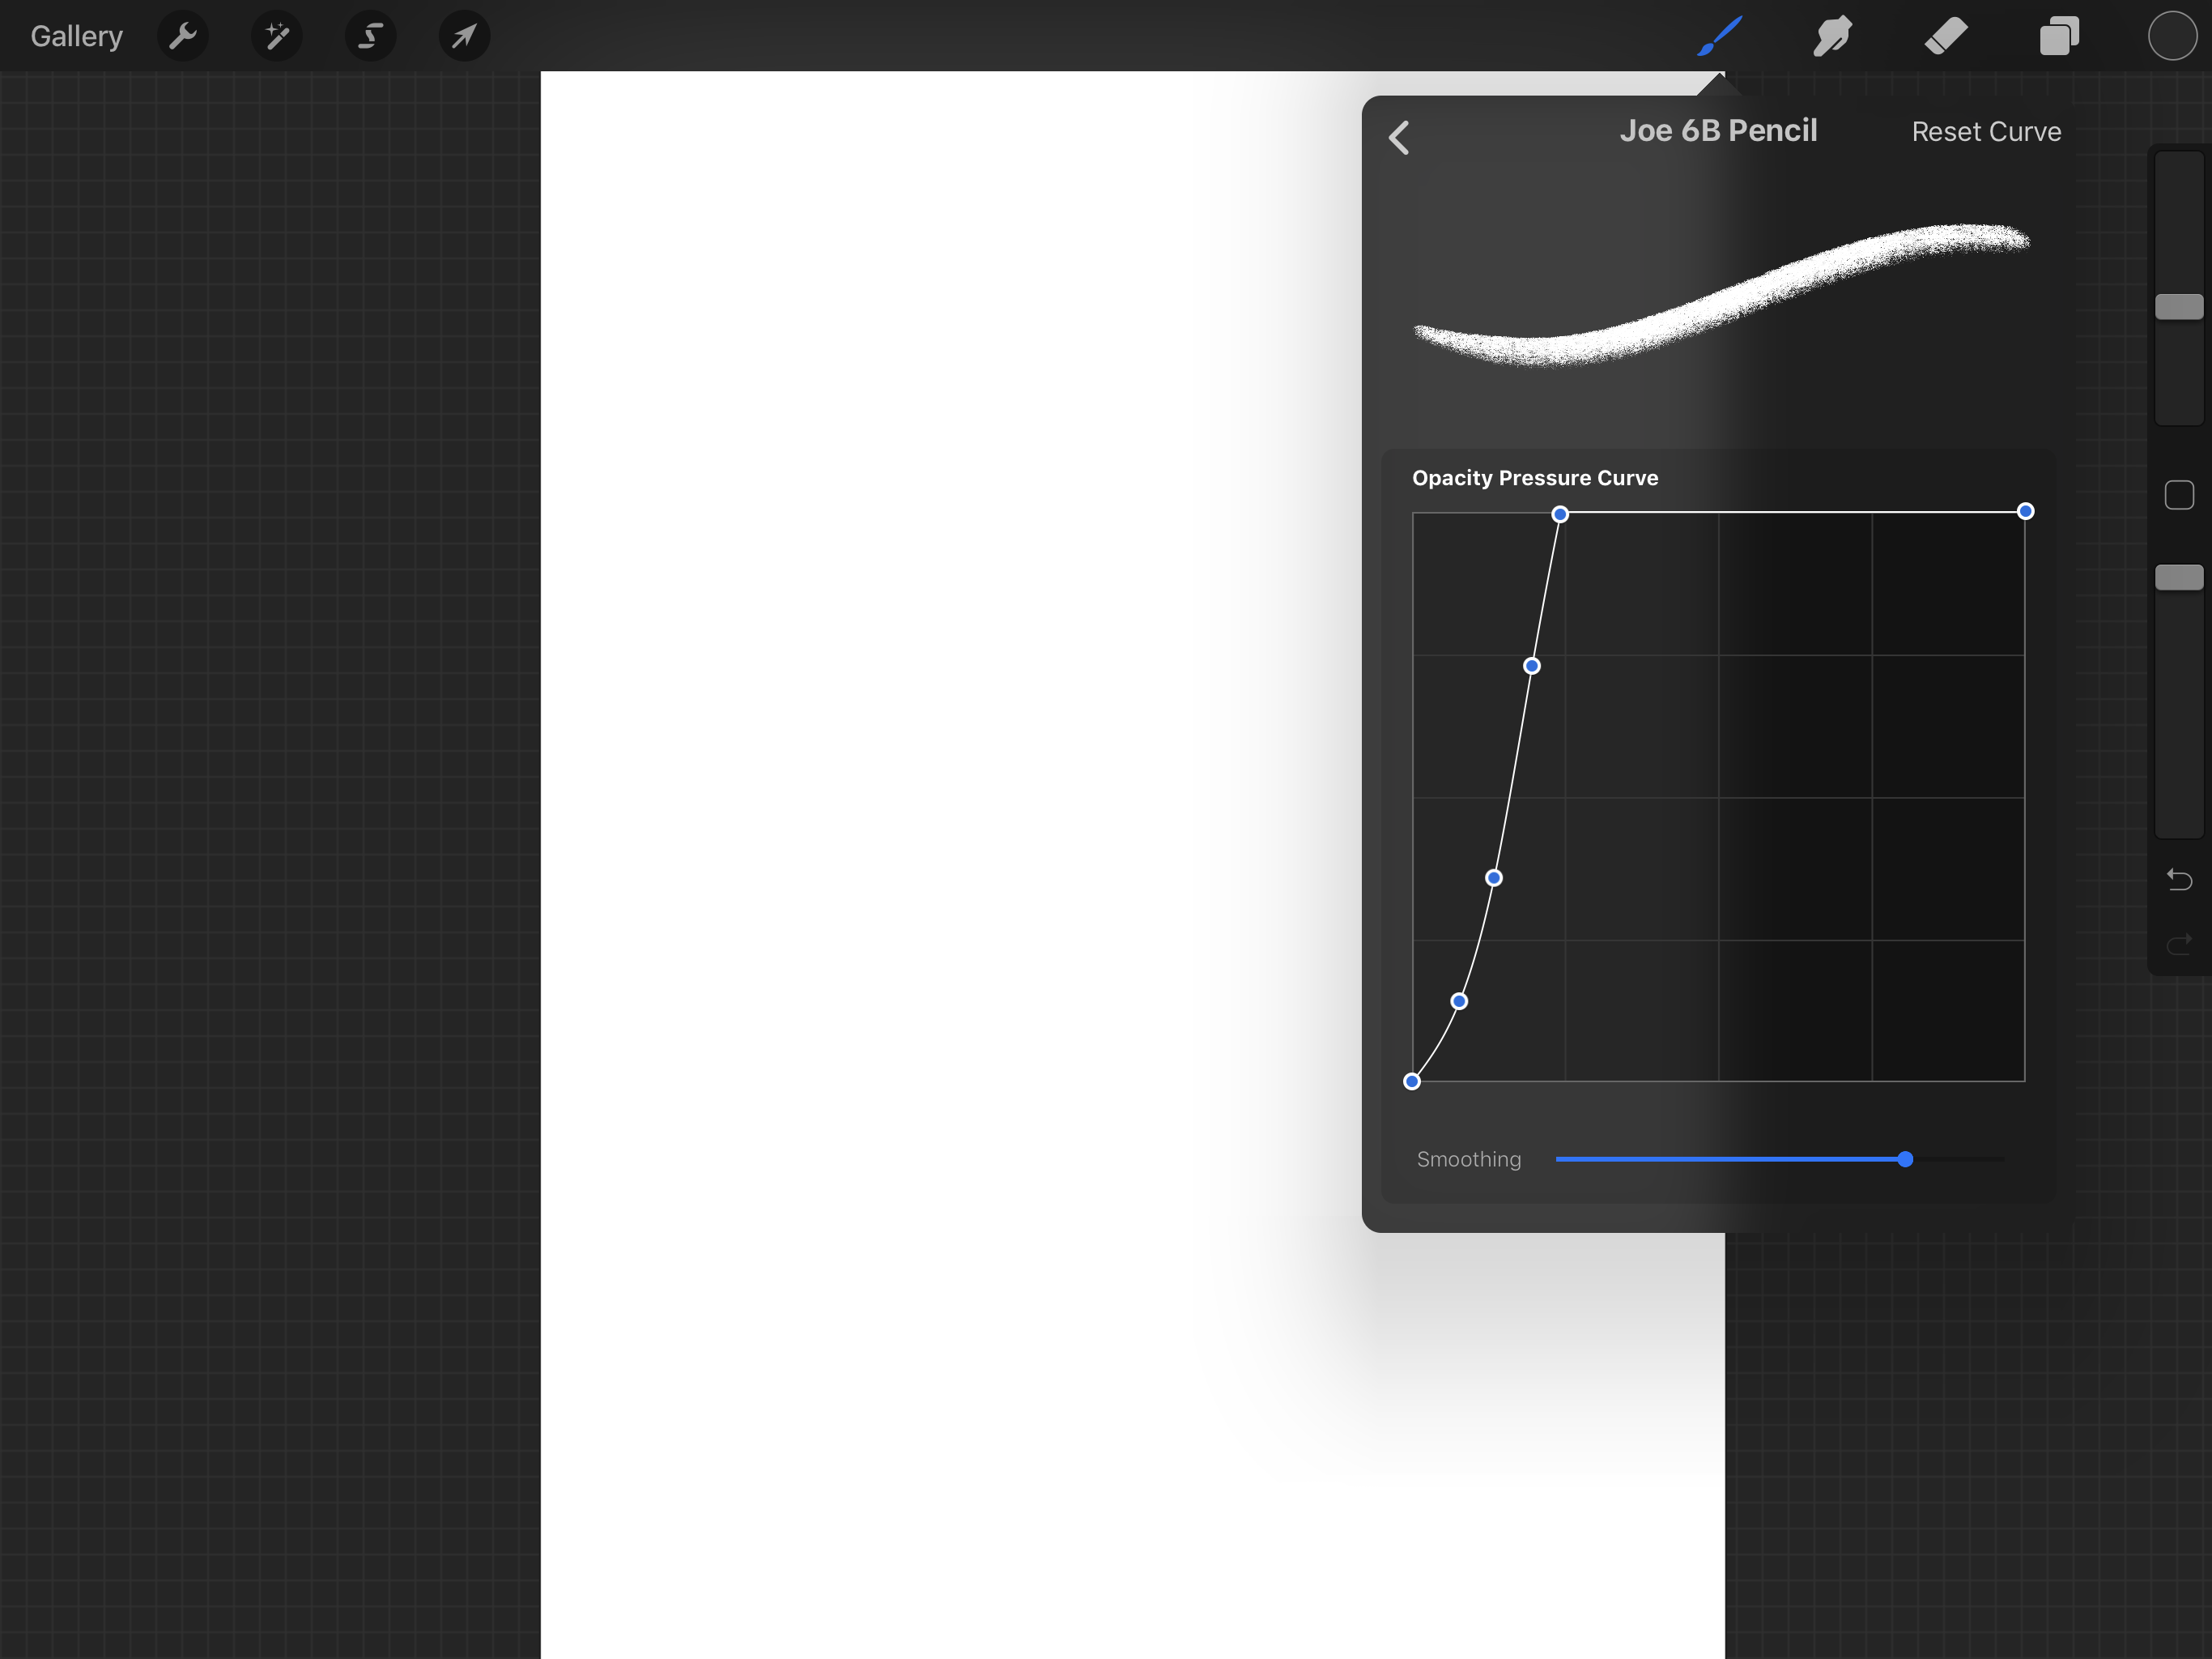The height and width of the screenshot is (1659, 2212).
Task: Open the Actions wrench menu
Action: pos(183,37)
